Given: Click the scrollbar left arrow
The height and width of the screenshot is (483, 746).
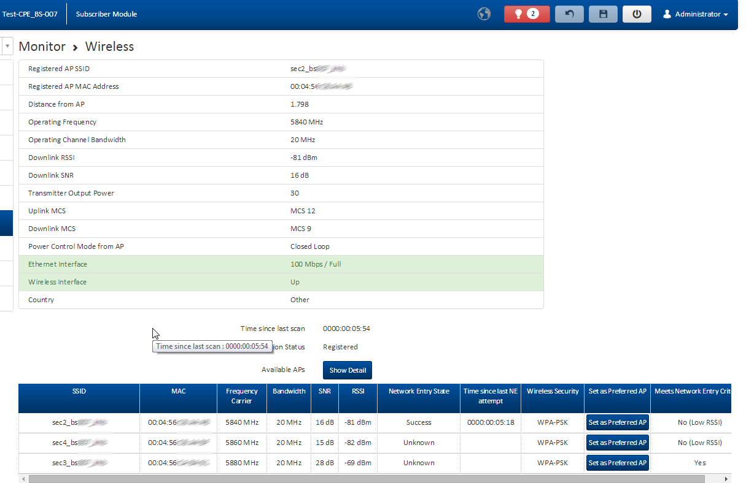Looking at the screenshot, I should (23, 479).
